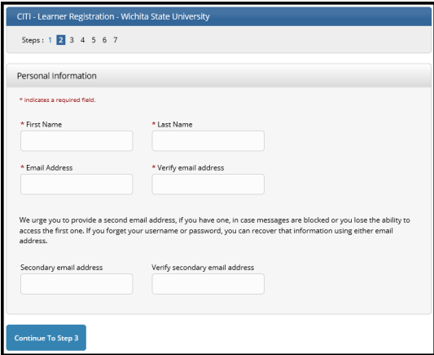Click step number 3
The width and height of the screenshot is (434, 355).
click(x=72, y=40)
